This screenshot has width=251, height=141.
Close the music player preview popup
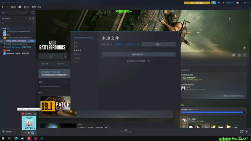click(x=35, y=114)
